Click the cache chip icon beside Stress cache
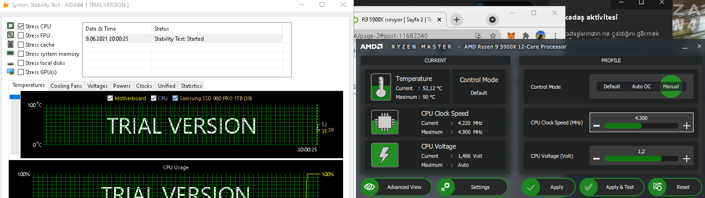The width and height of the screenshot is (705, 198). tap(11, 44)
